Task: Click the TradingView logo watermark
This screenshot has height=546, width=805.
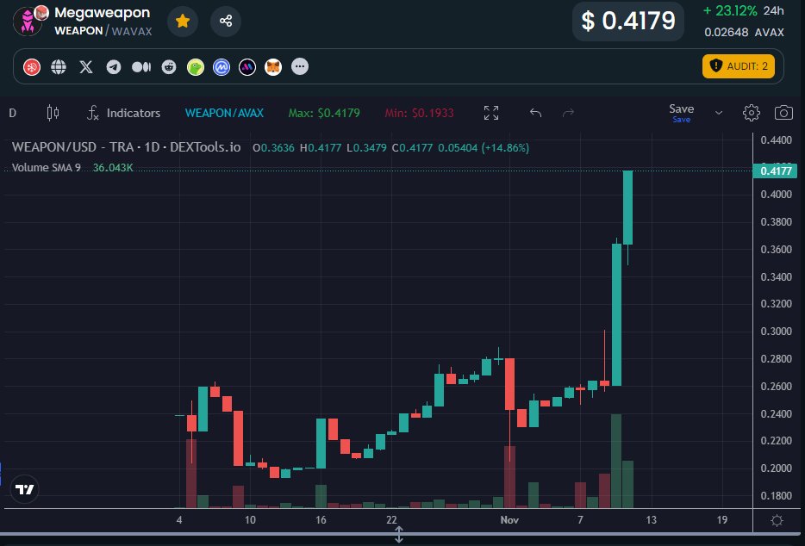Action: 24,489
